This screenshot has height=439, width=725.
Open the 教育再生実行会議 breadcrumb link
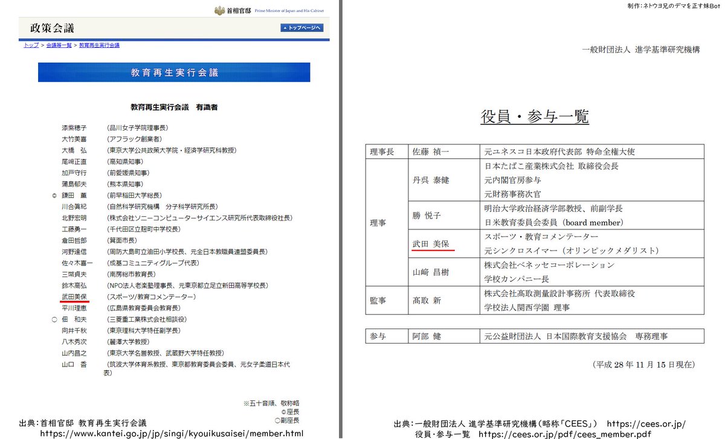[x=100, y=45]
